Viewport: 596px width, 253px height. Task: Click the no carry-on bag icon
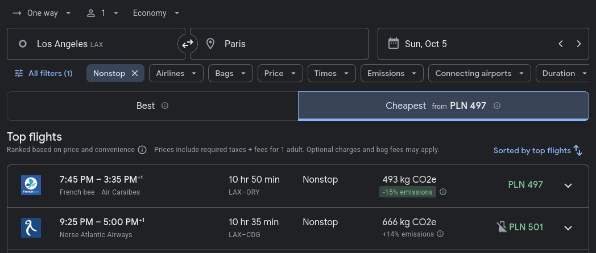[502, 227]
